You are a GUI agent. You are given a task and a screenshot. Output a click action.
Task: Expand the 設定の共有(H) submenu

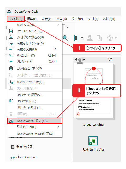34,127
